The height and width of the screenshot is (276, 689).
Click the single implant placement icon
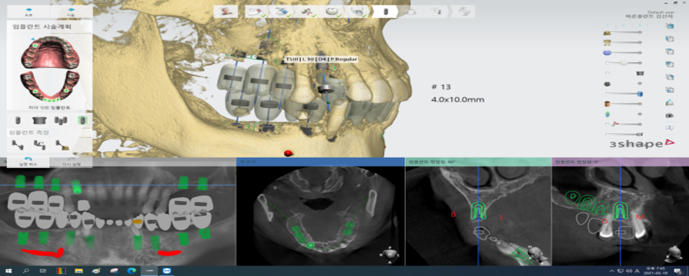[x=18, y=120]
